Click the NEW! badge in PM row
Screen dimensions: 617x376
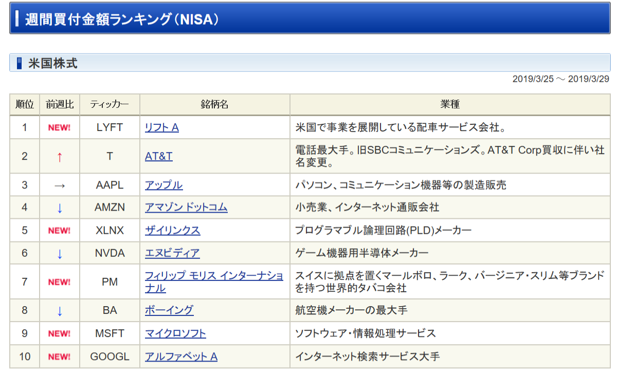point(59,282)
